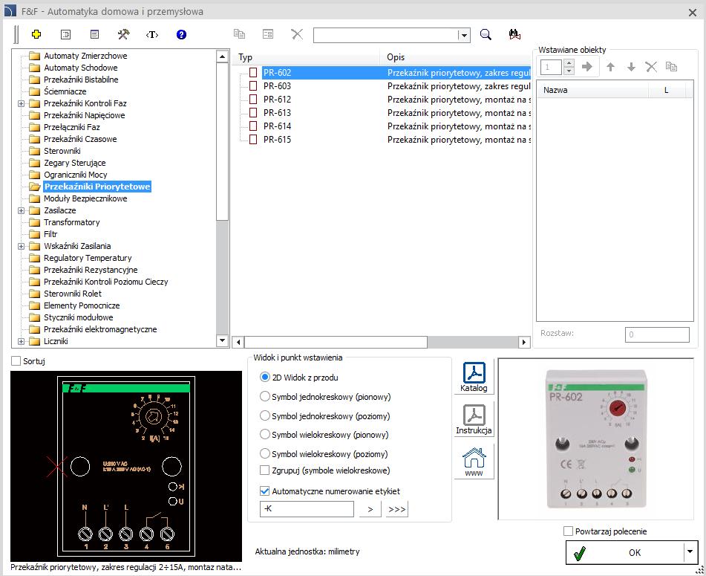Click the tree scrollbar down arrow
The height and width of the screenshot is (576, 706).
222,340
